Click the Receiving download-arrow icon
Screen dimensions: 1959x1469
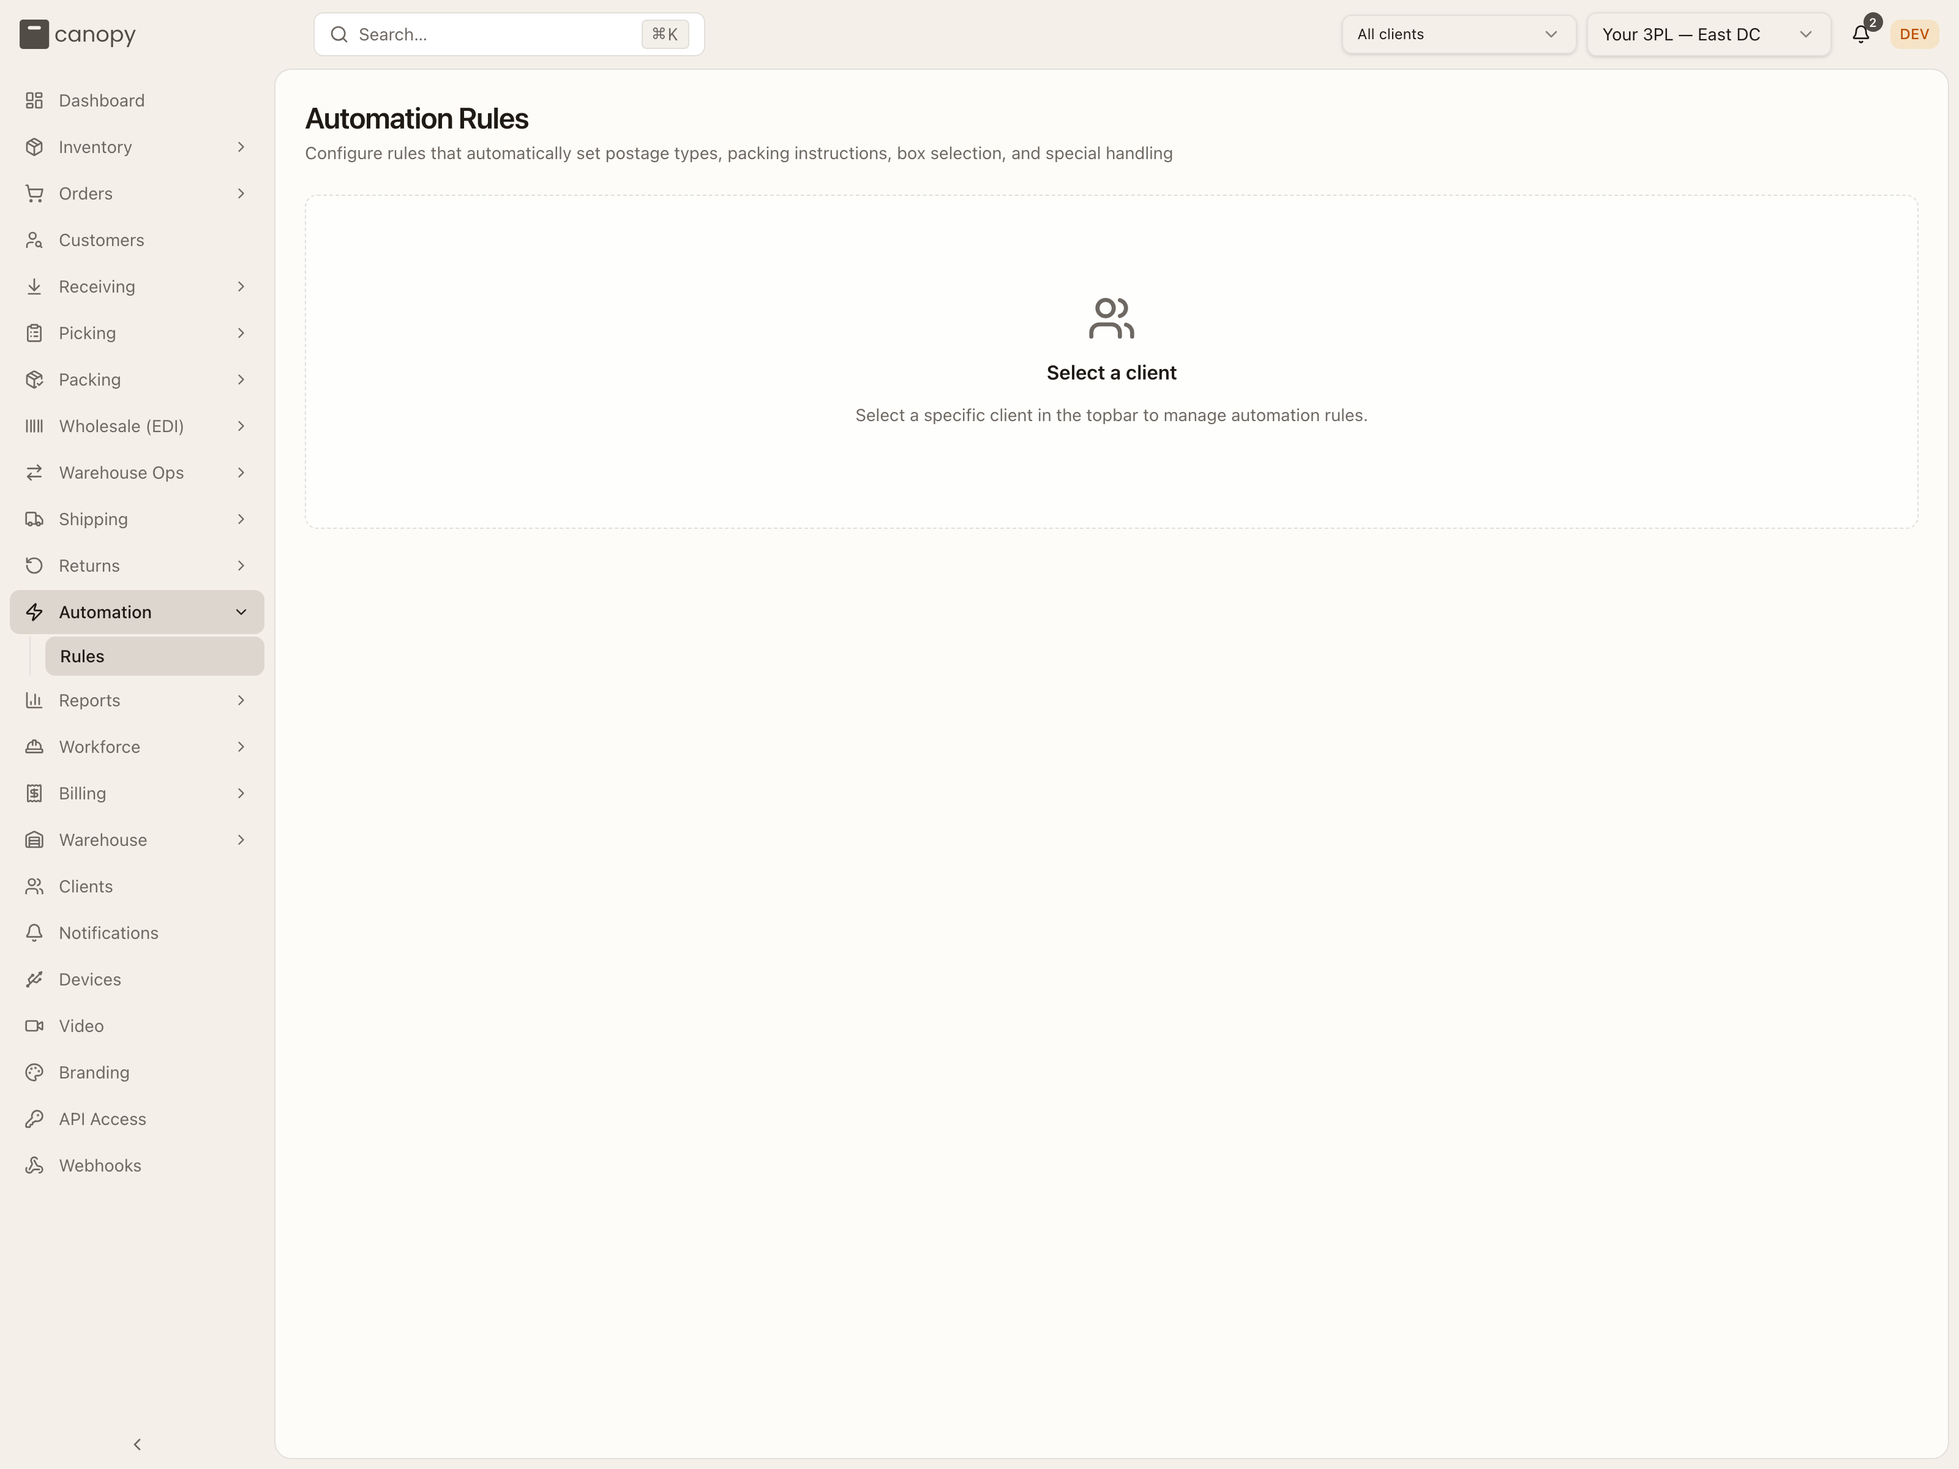(x=34, y=286)
